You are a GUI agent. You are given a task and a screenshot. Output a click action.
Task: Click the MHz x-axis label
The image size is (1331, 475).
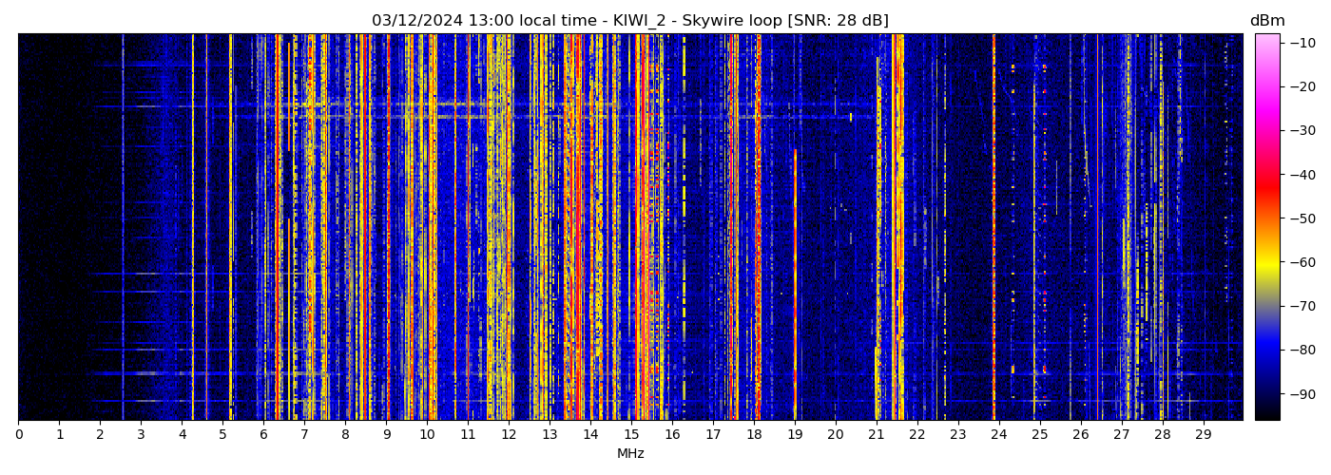pyautogui.click(x=630, y=454)
